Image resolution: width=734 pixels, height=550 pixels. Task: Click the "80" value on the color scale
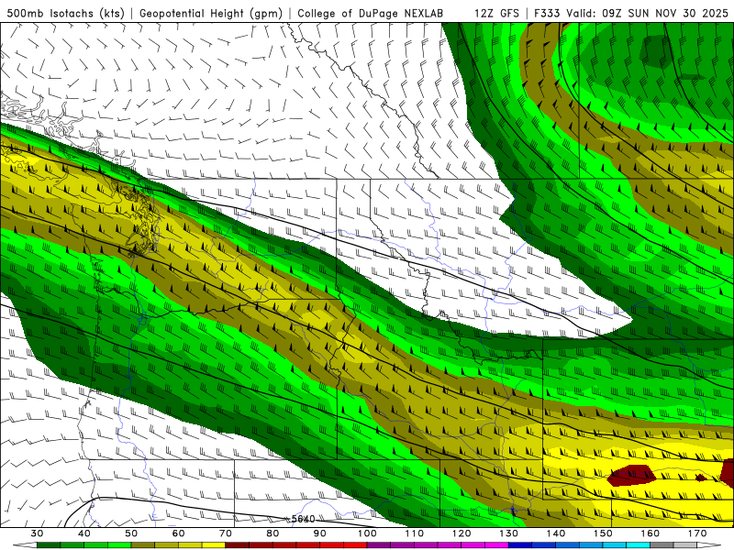(x=272, y=533)
